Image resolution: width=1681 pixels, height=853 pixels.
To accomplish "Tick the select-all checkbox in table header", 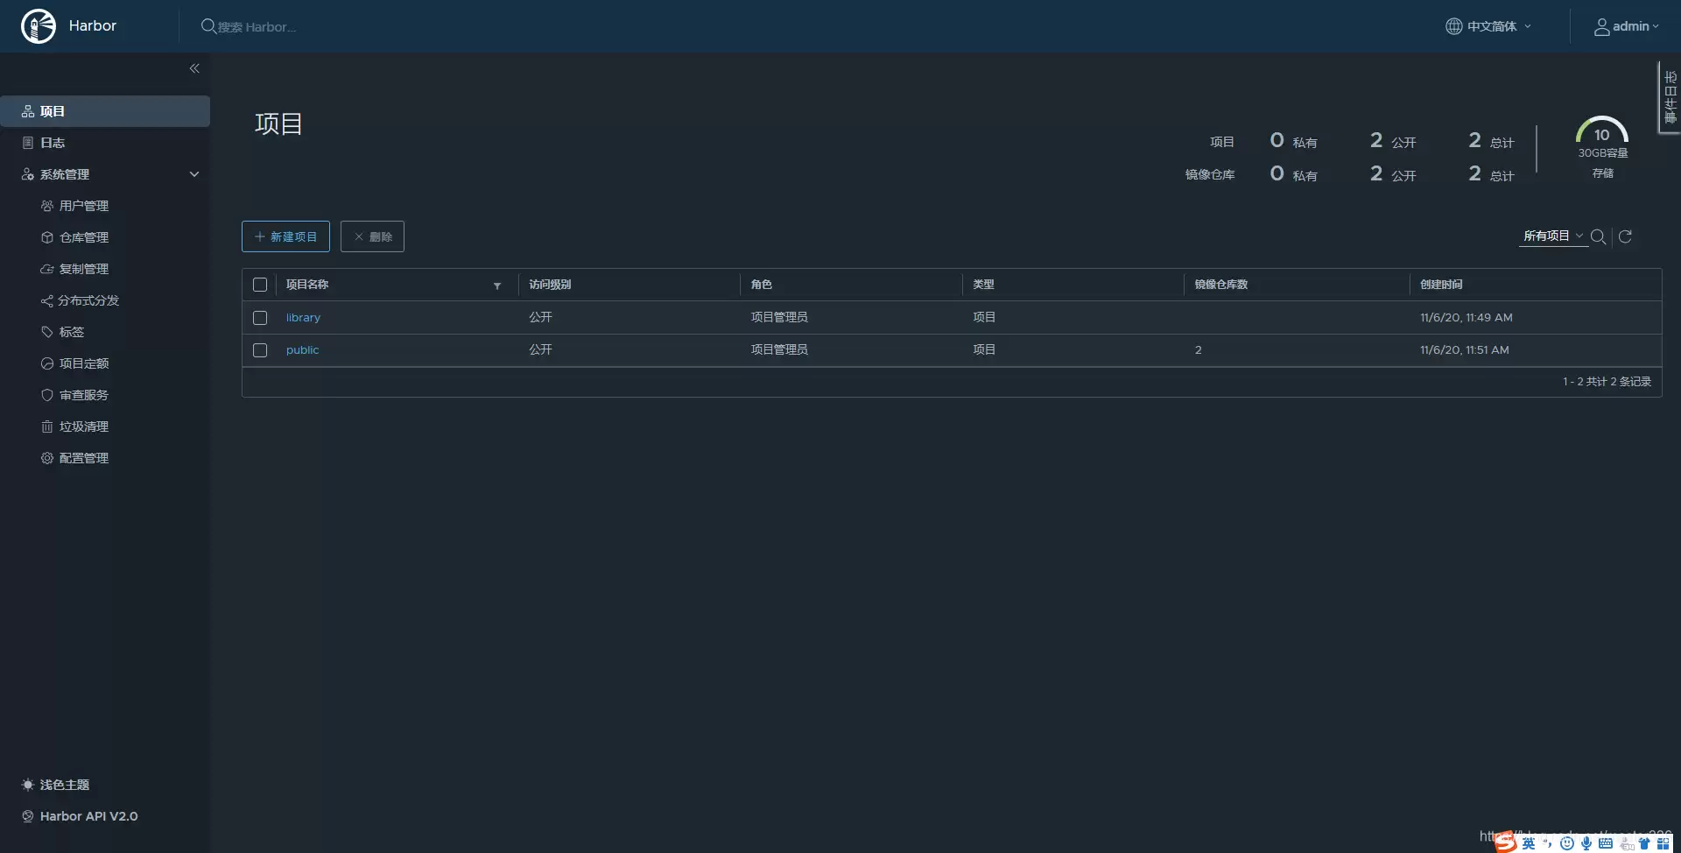I will 260,285.
